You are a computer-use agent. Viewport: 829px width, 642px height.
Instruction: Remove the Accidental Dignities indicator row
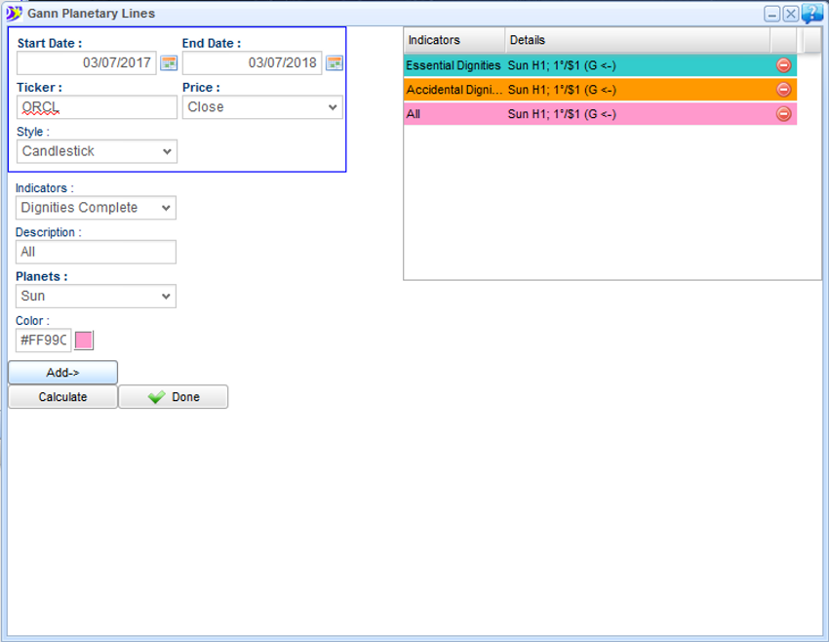783,90
